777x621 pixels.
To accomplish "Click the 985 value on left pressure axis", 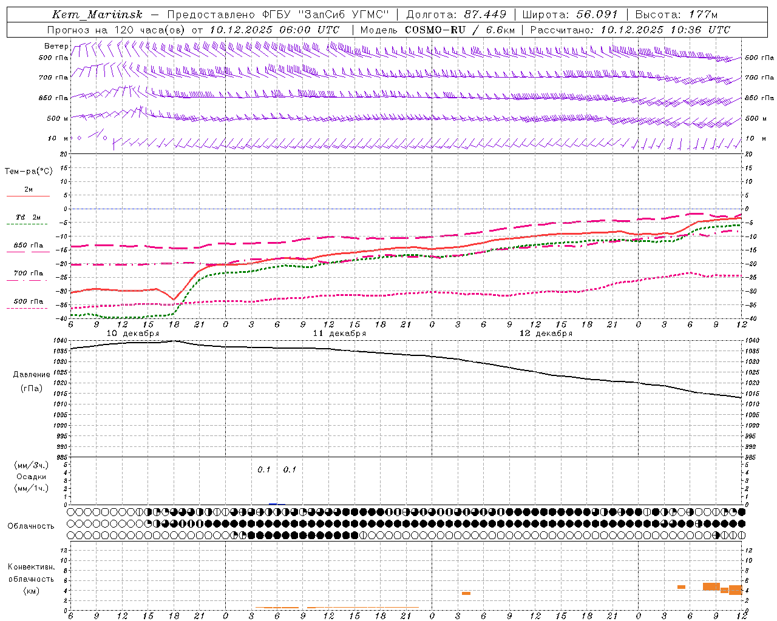I will click(63, 457).
